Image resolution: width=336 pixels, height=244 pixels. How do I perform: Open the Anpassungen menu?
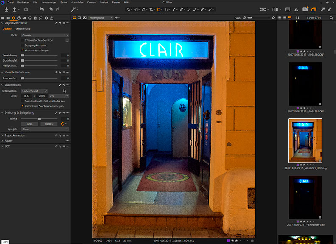click(x=49, y=3)
